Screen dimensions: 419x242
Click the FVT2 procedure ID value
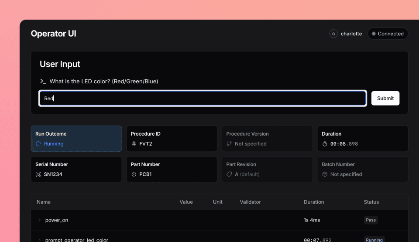146,144
